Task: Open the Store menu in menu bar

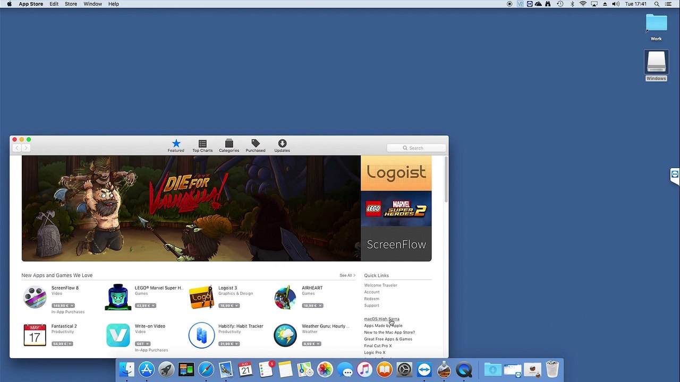Action: [71, 4]
